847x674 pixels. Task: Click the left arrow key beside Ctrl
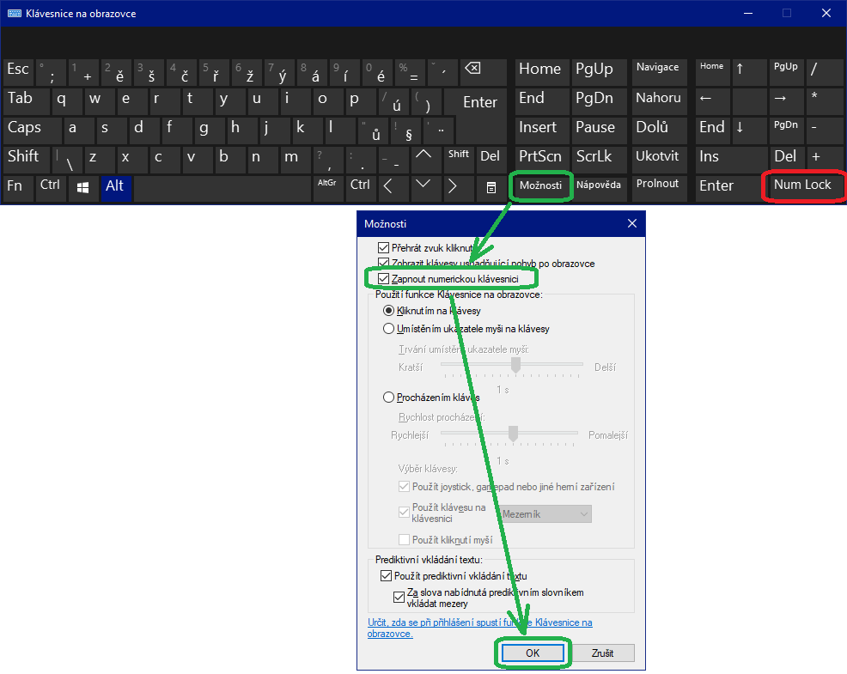[393, 188]
